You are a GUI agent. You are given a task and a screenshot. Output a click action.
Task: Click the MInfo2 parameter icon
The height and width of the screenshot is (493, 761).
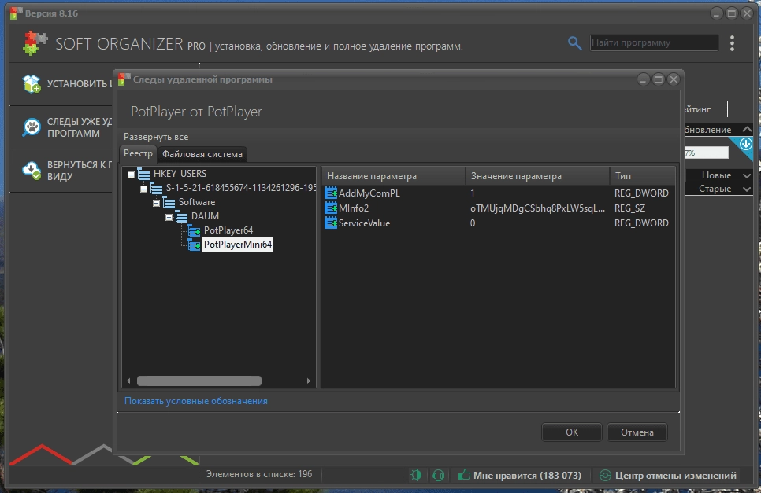click(x=331, y=208)
